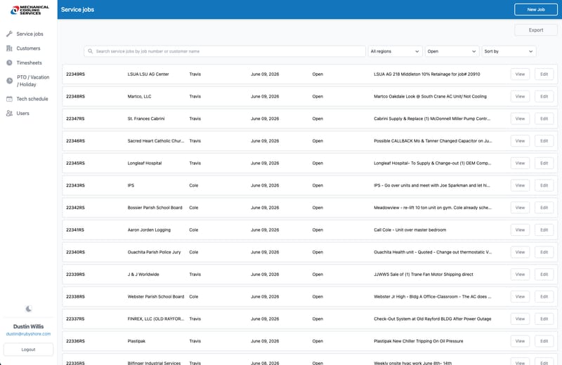Screen dimensions: 562x365
Task: Click dustin@rubyshore.com email link
Action: click(x=28, y=334)
